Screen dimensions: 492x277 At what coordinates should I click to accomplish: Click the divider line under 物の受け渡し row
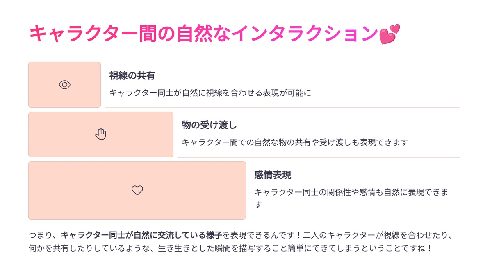click(319, 157)
